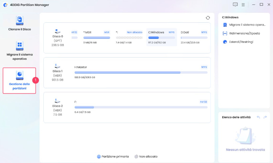
Task: Select the Non allocato partition on Disco 0
Action: pos(129,37)
